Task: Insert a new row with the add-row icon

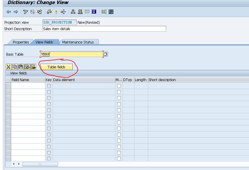Action: [x=27, y=67]
